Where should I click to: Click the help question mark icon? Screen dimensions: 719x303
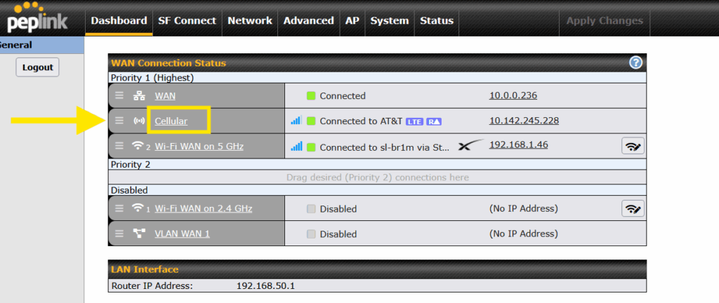pyautogui.click(x=636, y=63)
